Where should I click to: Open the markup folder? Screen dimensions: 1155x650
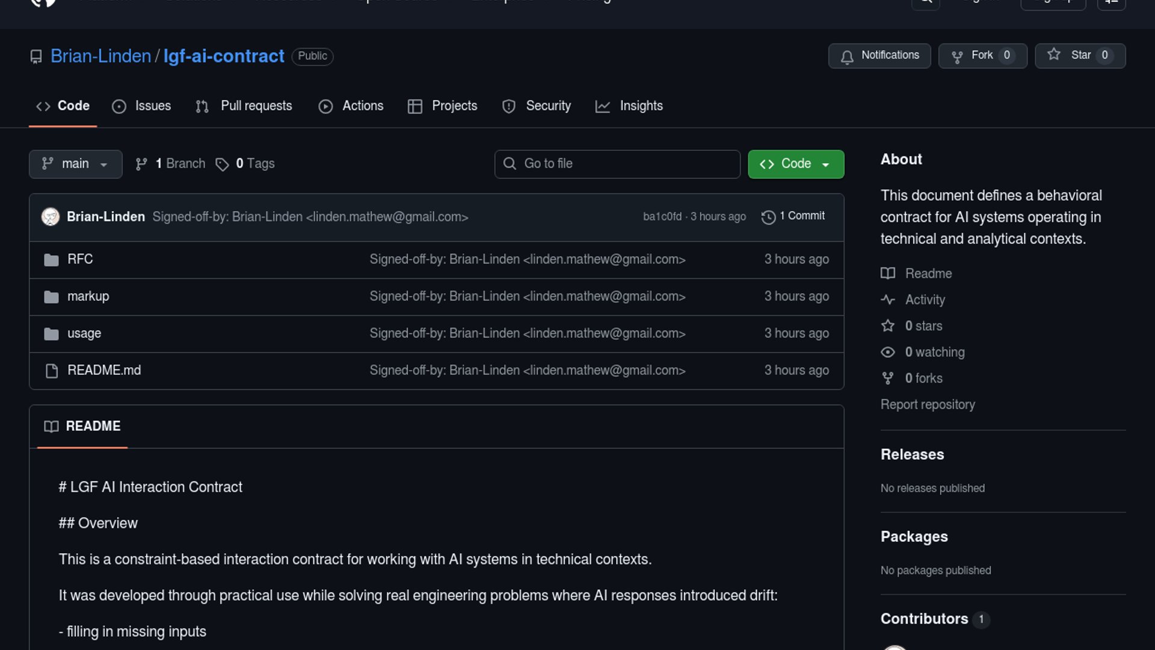pos(88,296)
